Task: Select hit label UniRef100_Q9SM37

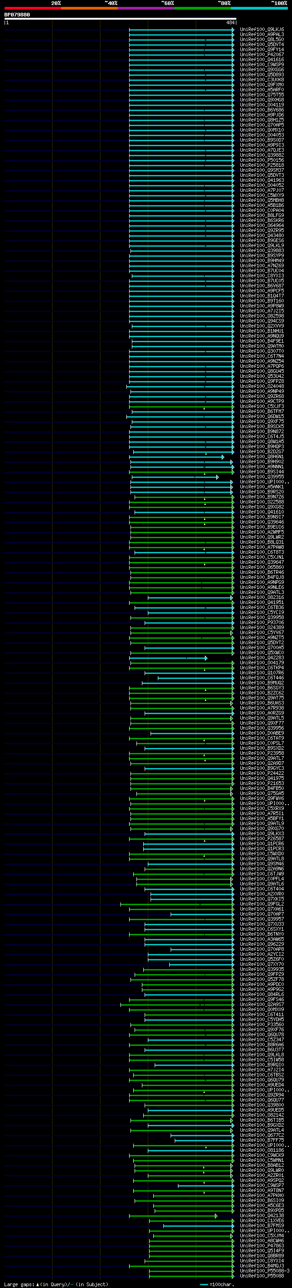Action: click(x=262, y=170)
